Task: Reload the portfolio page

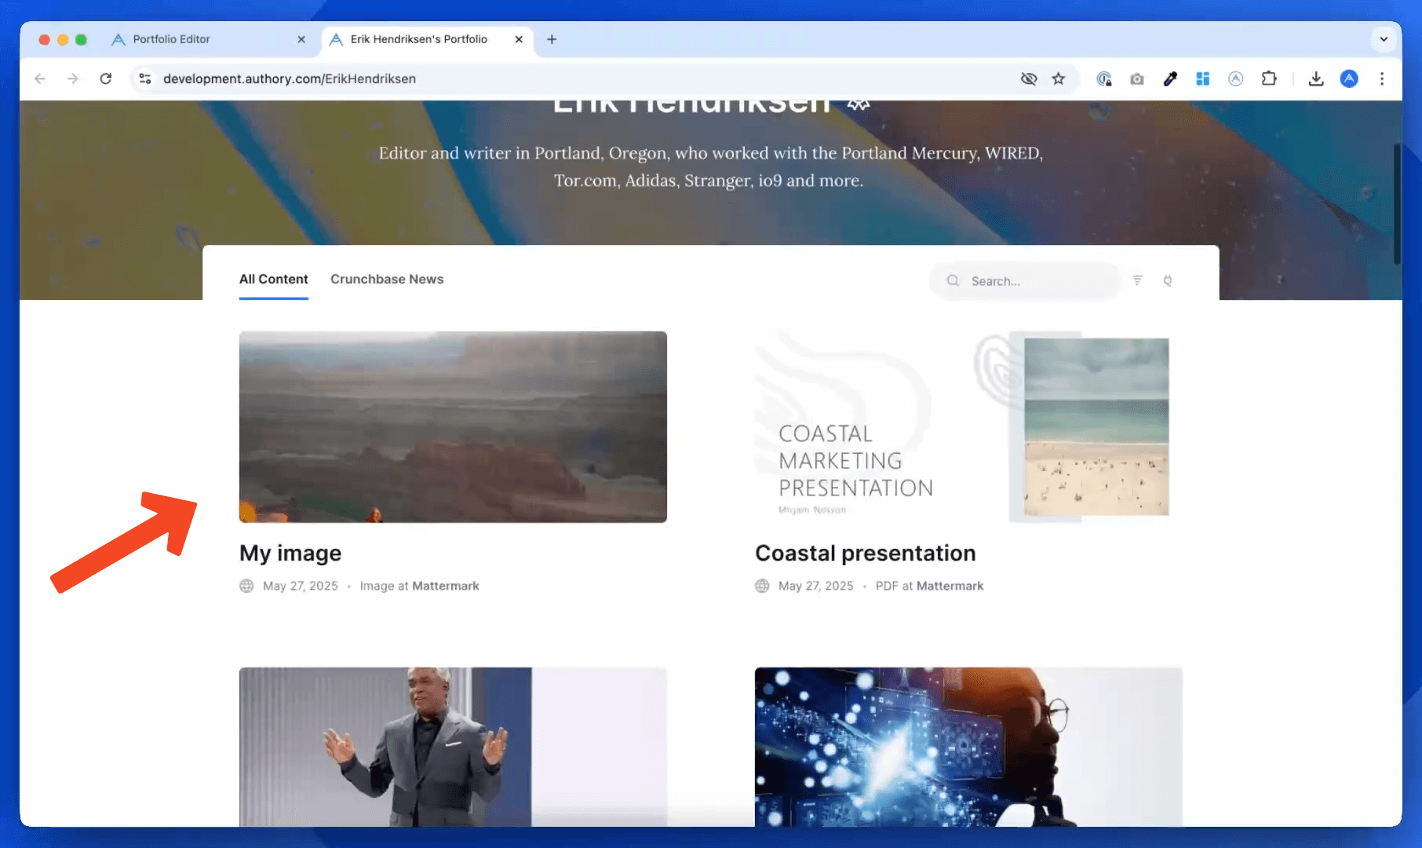Action: point(106,79)
